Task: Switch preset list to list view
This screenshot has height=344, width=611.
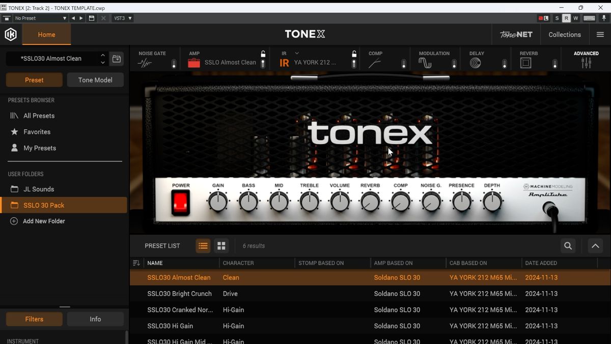Action: [x=203, y=246]
